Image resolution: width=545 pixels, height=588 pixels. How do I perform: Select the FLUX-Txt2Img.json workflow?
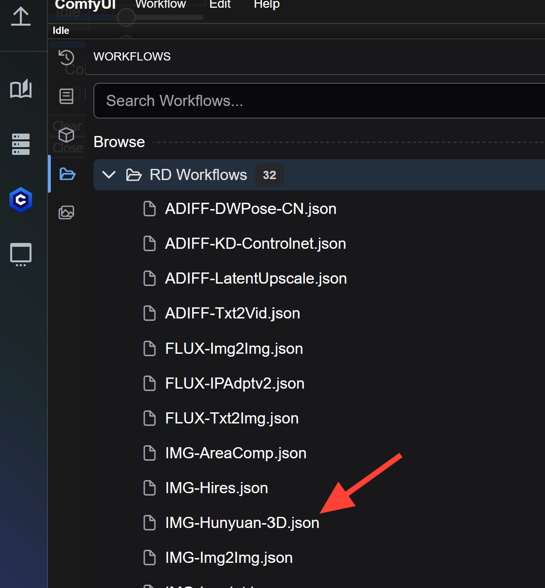point(231,418)
